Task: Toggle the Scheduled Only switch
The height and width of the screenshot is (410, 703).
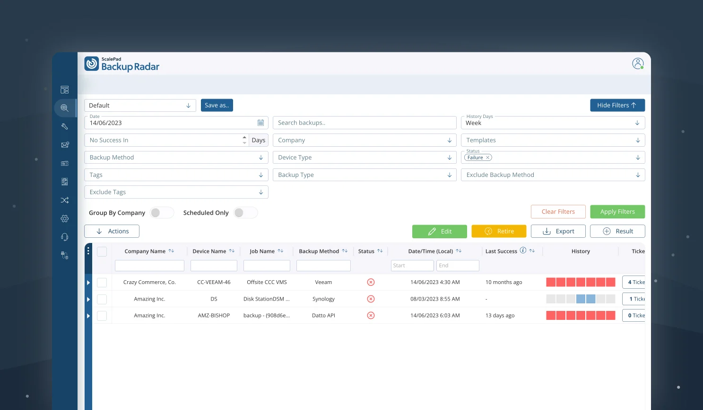Action: click(x=245, y=212)
